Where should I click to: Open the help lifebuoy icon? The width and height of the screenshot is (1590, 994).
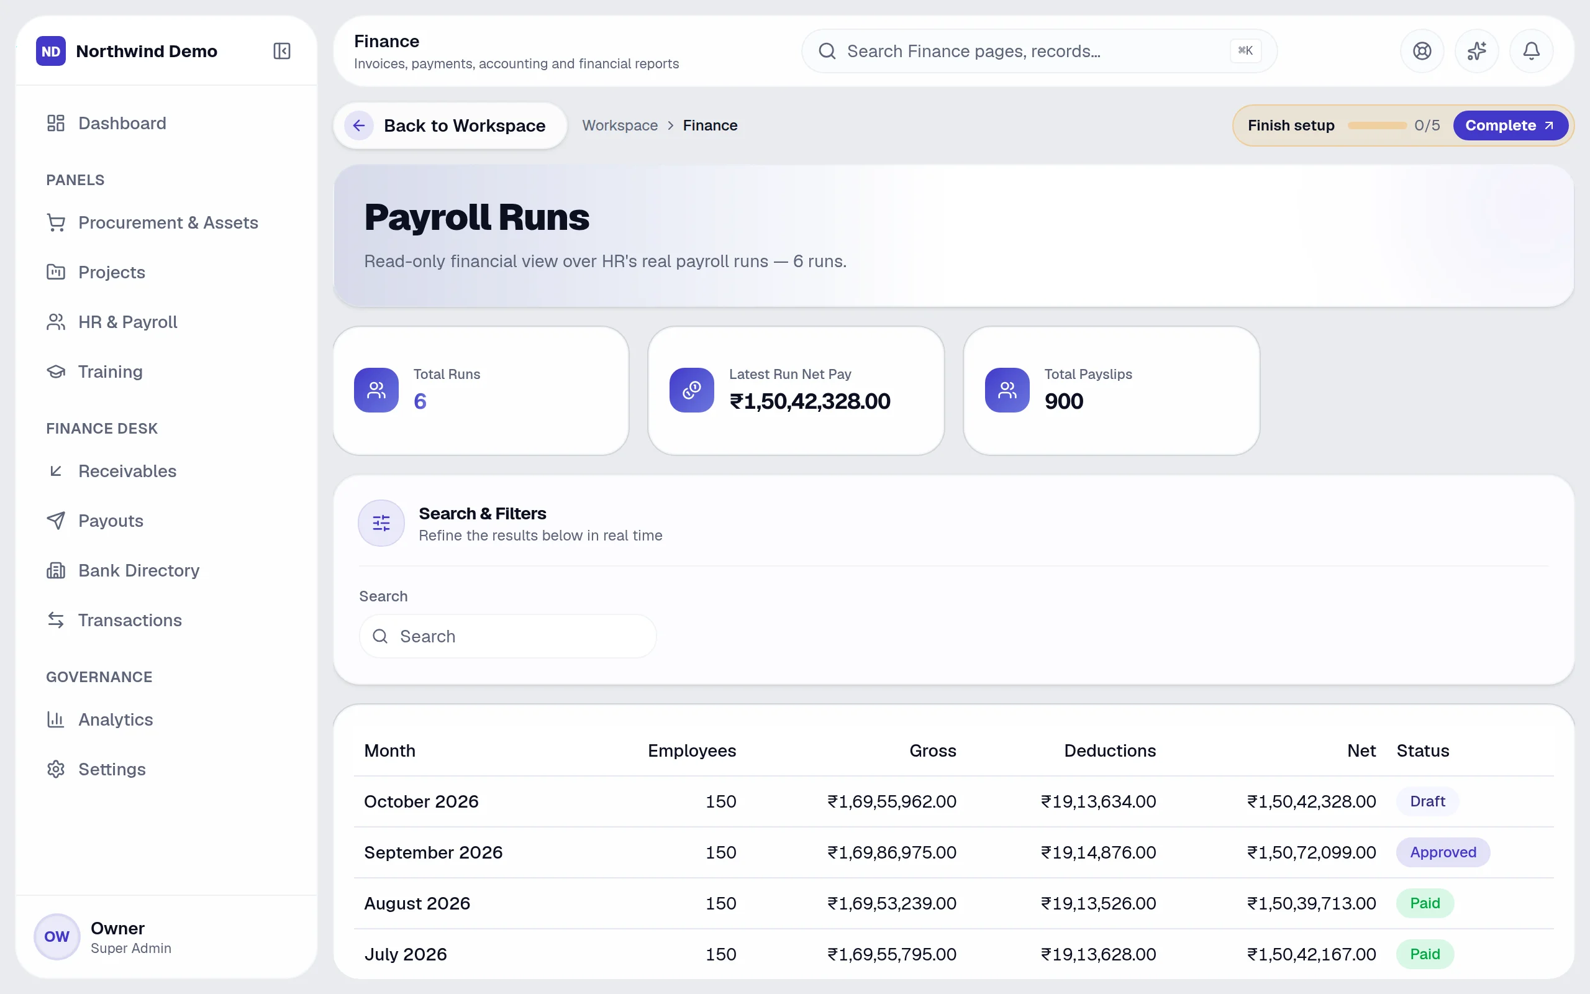pyautogui.click(x=1422, y=50)
